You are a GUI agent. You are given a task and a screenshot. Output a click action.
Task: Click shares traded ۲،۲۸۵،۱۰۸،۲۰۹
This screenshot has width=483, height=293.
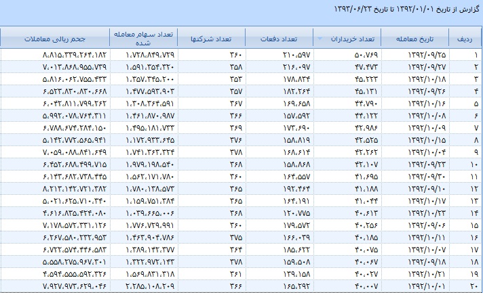(x=150, y=286)
